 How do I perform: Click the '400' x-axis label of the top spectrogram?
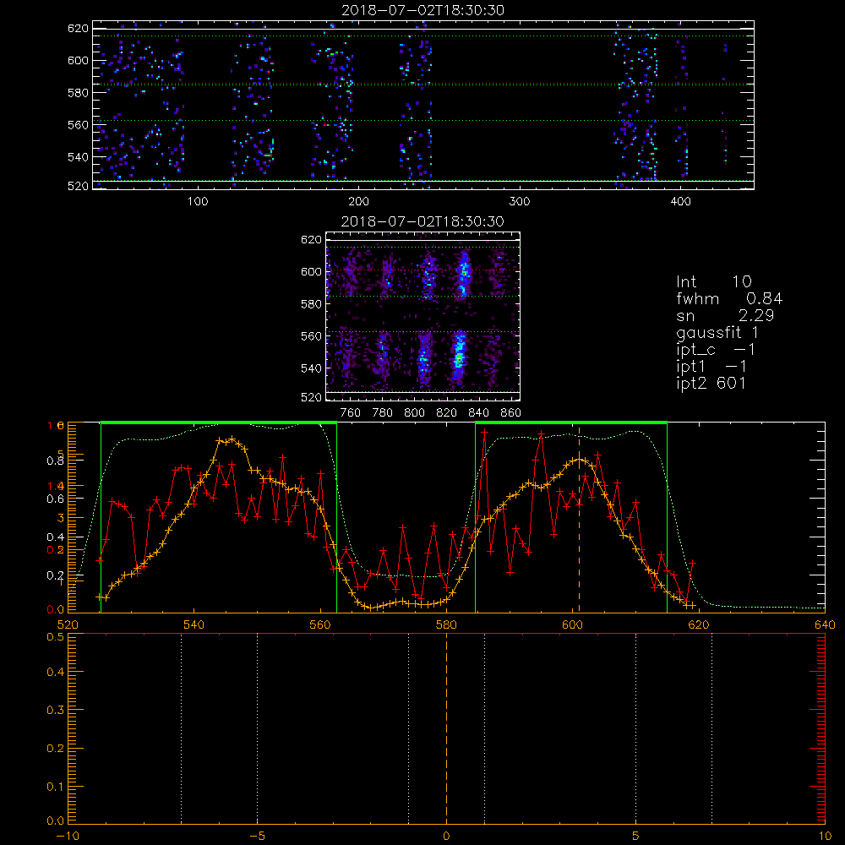(x=680, y=202)
